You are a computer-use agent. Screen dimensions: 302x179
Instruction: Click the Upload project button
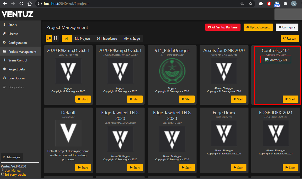(258, 27)
